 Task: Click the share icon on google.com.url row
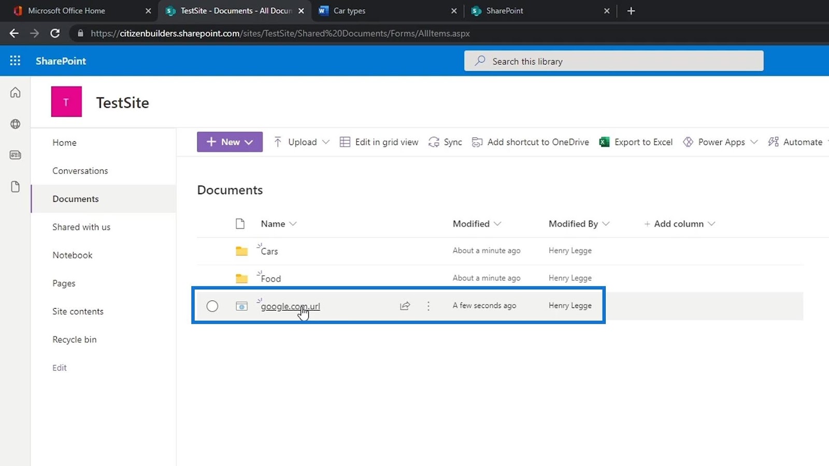(405, 306)
